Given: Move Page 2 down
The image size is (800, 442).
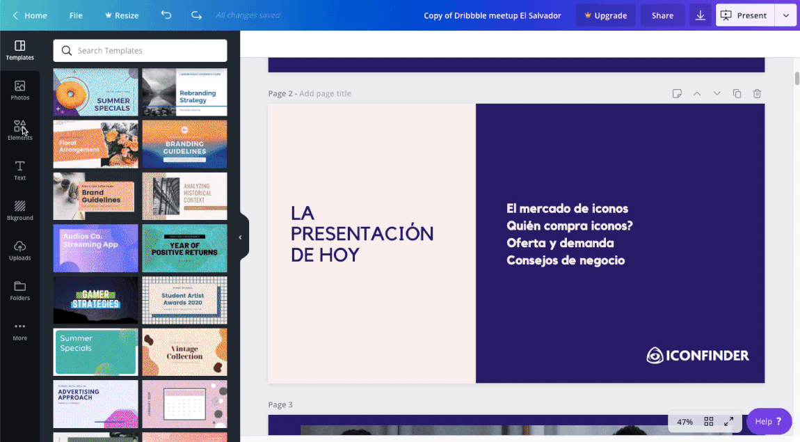Looking at the screenshot, I should click(x=717, y=93).
